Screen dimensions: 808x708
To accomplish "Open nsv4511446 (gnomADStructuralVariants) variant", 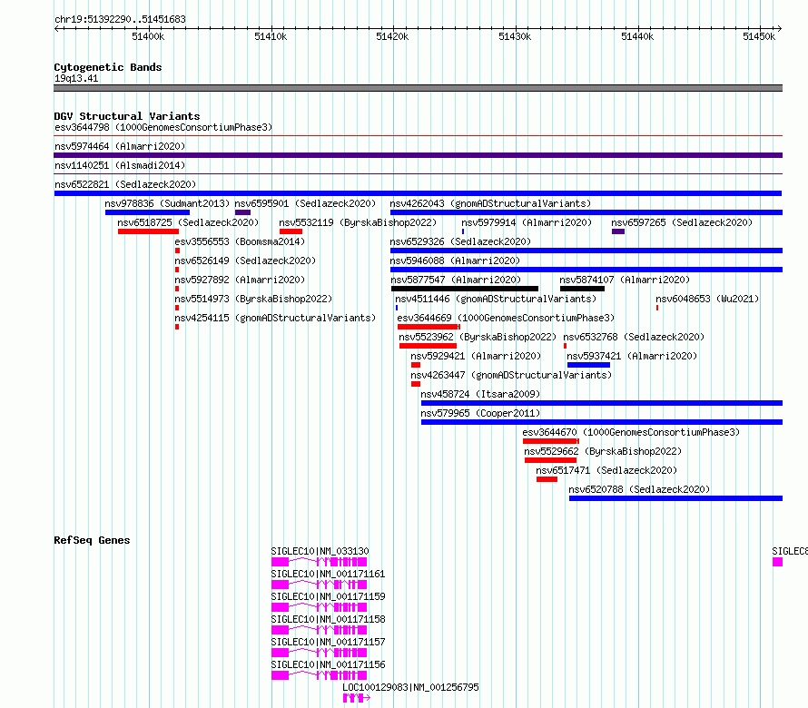I will pyautogui.click(x=496, y=299).
